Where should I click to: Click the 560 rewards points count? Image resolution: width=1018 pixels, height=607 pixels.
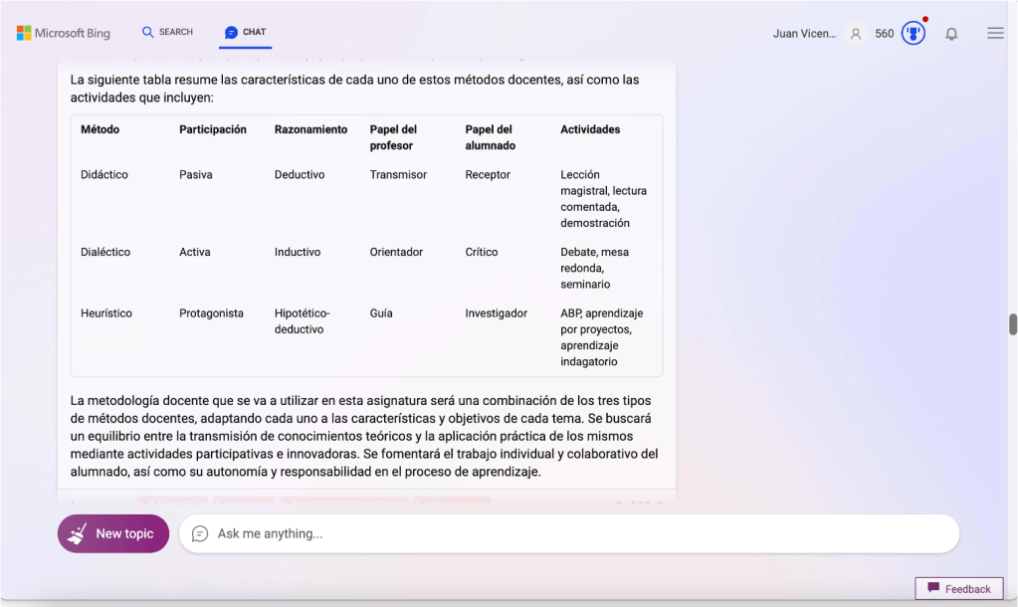(884, 34)
